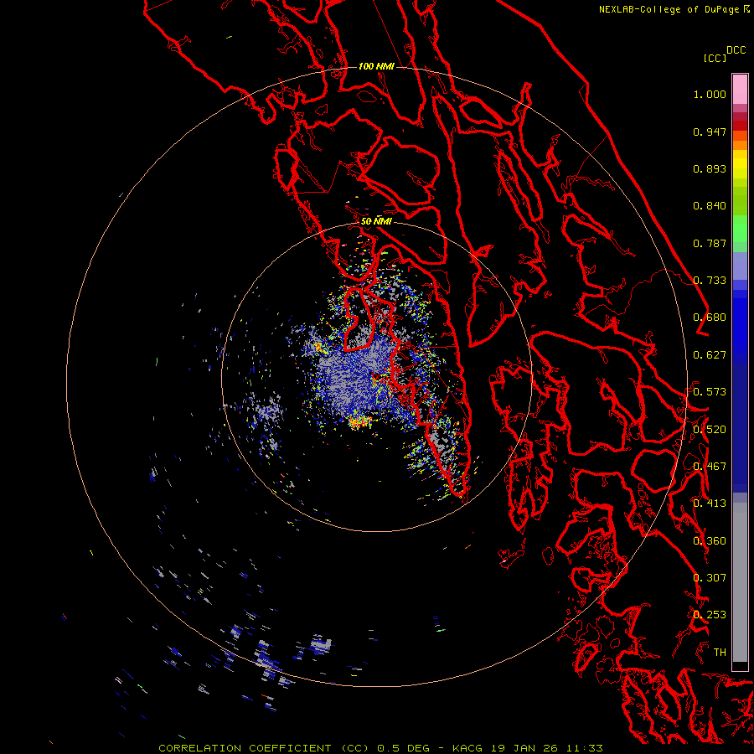Image resolution: width=754 pixels, height=754 pixels.
Task: Click the 0.253 scale value
Action: click(x=710, y=615)
